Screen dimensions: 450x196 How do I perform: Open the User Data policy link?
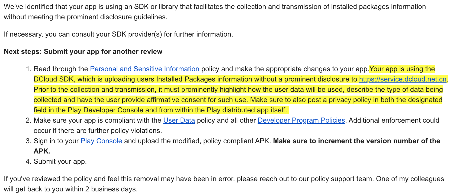pos(179,120)
